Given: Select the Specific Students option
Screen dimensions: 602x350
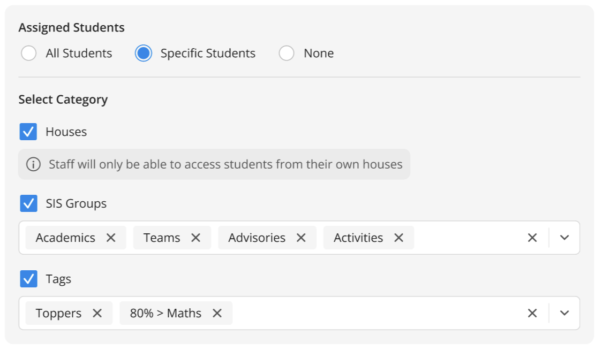Looking at the screenshot, I should [143, 53].
